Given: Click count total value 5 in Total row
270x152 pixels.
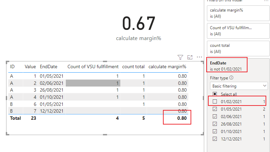Looking at the screenshot, I should click(x=144, y=118).
